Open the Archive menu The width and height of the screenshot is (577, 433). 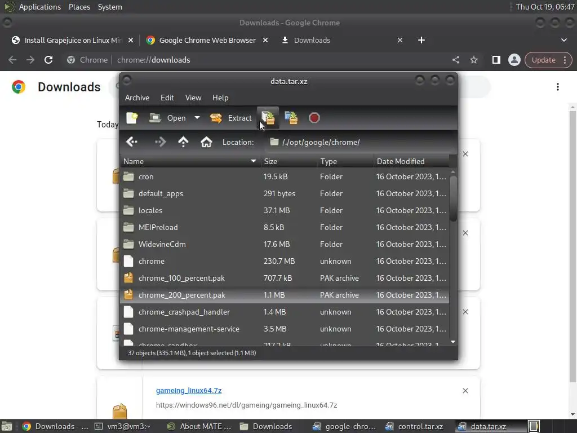coord(137,98)
